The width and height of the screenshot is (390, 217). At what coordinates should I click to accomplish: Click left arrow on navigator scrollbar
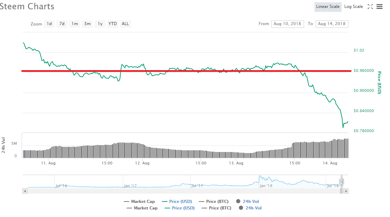click(x=25, y=191)
